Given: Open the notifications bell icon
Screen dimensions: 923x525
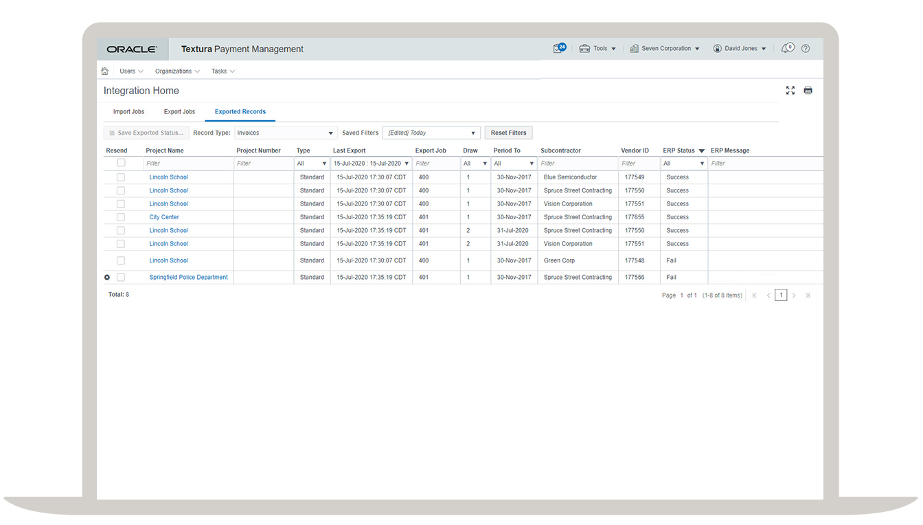Looking at the screenshot, I should 787,48.
